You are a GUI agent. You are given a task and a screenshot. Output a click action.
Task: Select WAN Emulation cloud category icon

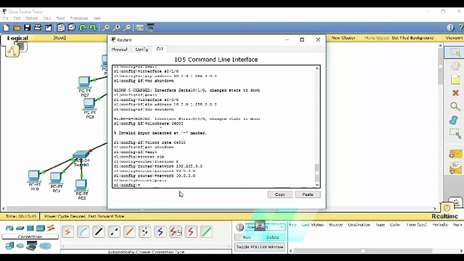tap(20, 246)
